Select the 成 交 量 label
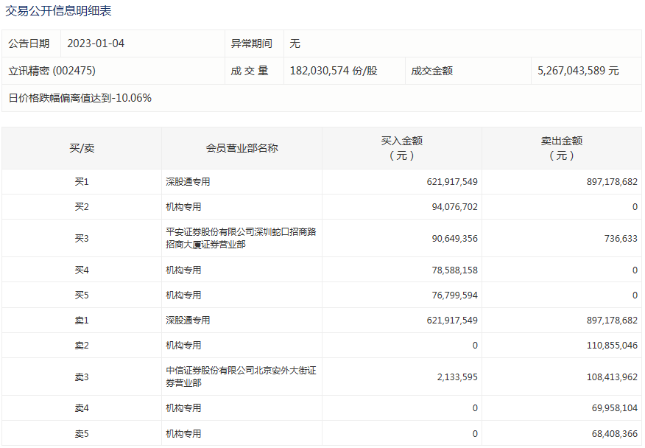 tap(250, 71)
